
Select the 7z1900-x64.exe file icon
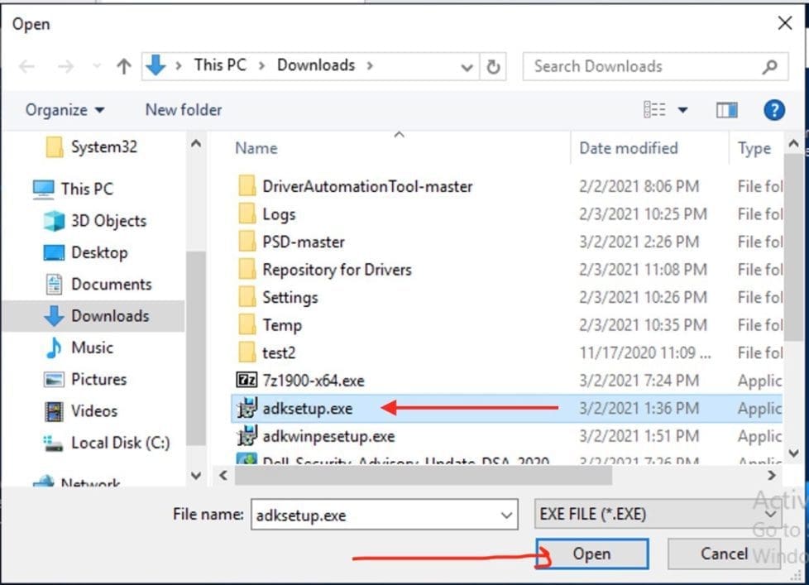tap(247, 381)
